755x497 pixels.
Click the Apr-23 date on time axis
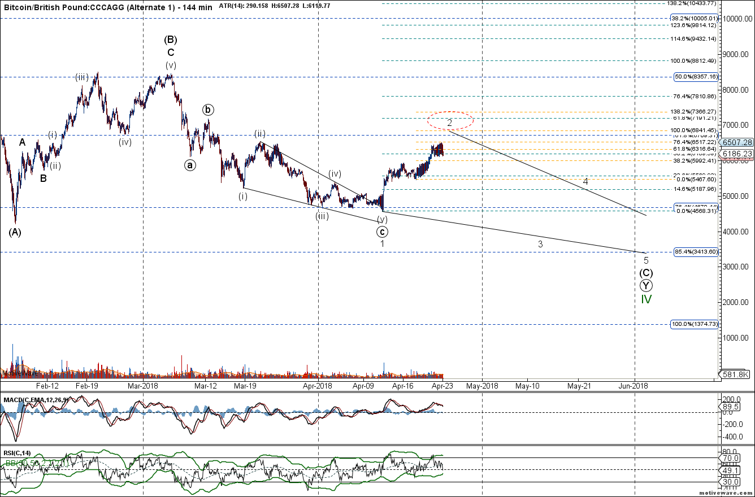tap(442, 386)
